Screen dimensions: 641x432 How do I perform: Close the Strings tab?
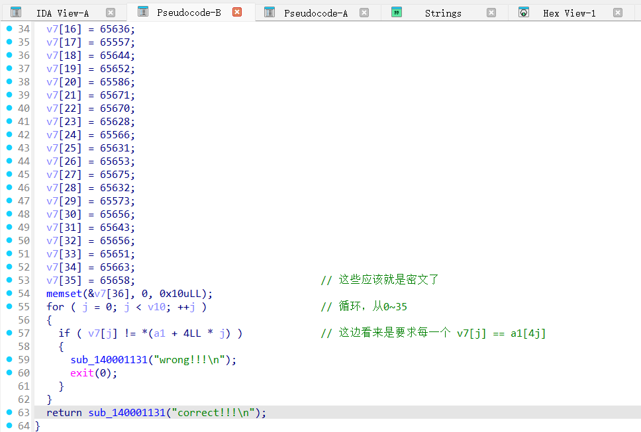491,13
